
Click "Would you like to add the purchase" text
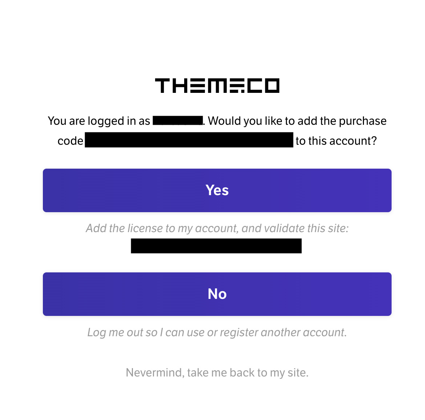click(297, 121)
